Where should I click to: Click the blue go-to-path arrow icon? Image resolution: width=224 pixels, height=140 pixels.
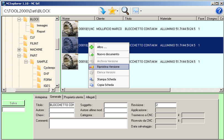point(103,11)
